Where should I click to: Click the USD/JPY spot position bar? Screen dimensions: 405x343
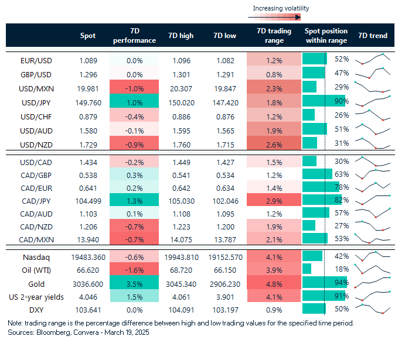pos(323,101)
